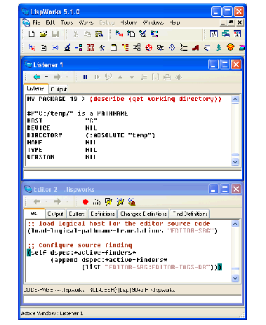Image resolution: width=266 pixels, height=325 pixels.
Task: Open the System Browser icon
Action: click(137, 48)
